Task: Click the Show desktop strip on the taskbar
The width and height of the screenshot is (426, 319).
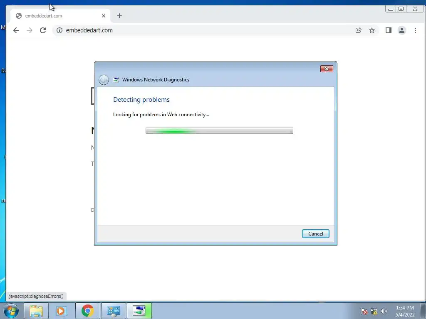Action: (x=423, y=311)
